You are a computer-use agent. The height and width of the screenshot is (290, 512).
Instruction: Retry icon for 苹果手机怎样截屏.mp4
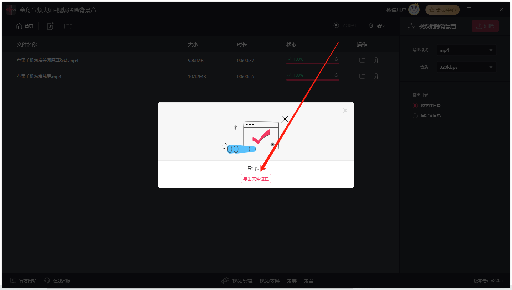click(336, 75)
